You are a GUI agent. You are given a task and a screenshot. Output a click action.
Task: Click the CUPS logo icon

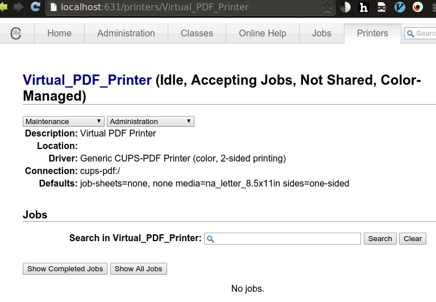tap(16, 34)
